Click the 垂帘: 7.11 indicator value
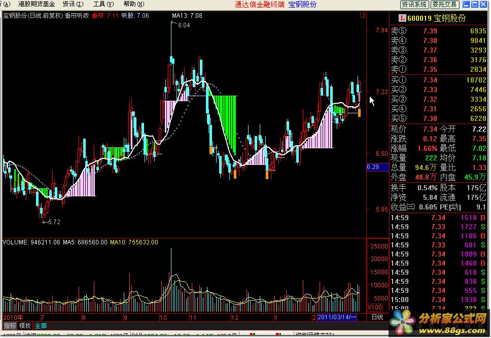Screen dimensions: 491x338 [x=105, y=16]
